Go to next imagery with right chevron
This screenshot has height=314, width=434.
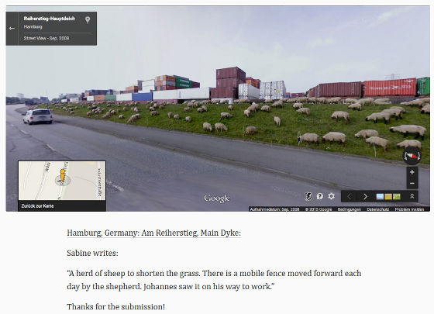pyautogui.click(x=365, y=197)
